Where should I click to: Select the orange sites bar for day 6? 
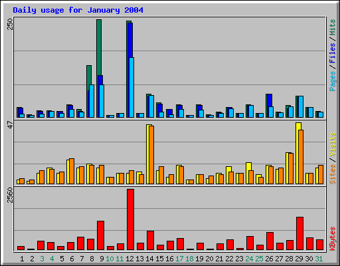(x=72, y=171)
